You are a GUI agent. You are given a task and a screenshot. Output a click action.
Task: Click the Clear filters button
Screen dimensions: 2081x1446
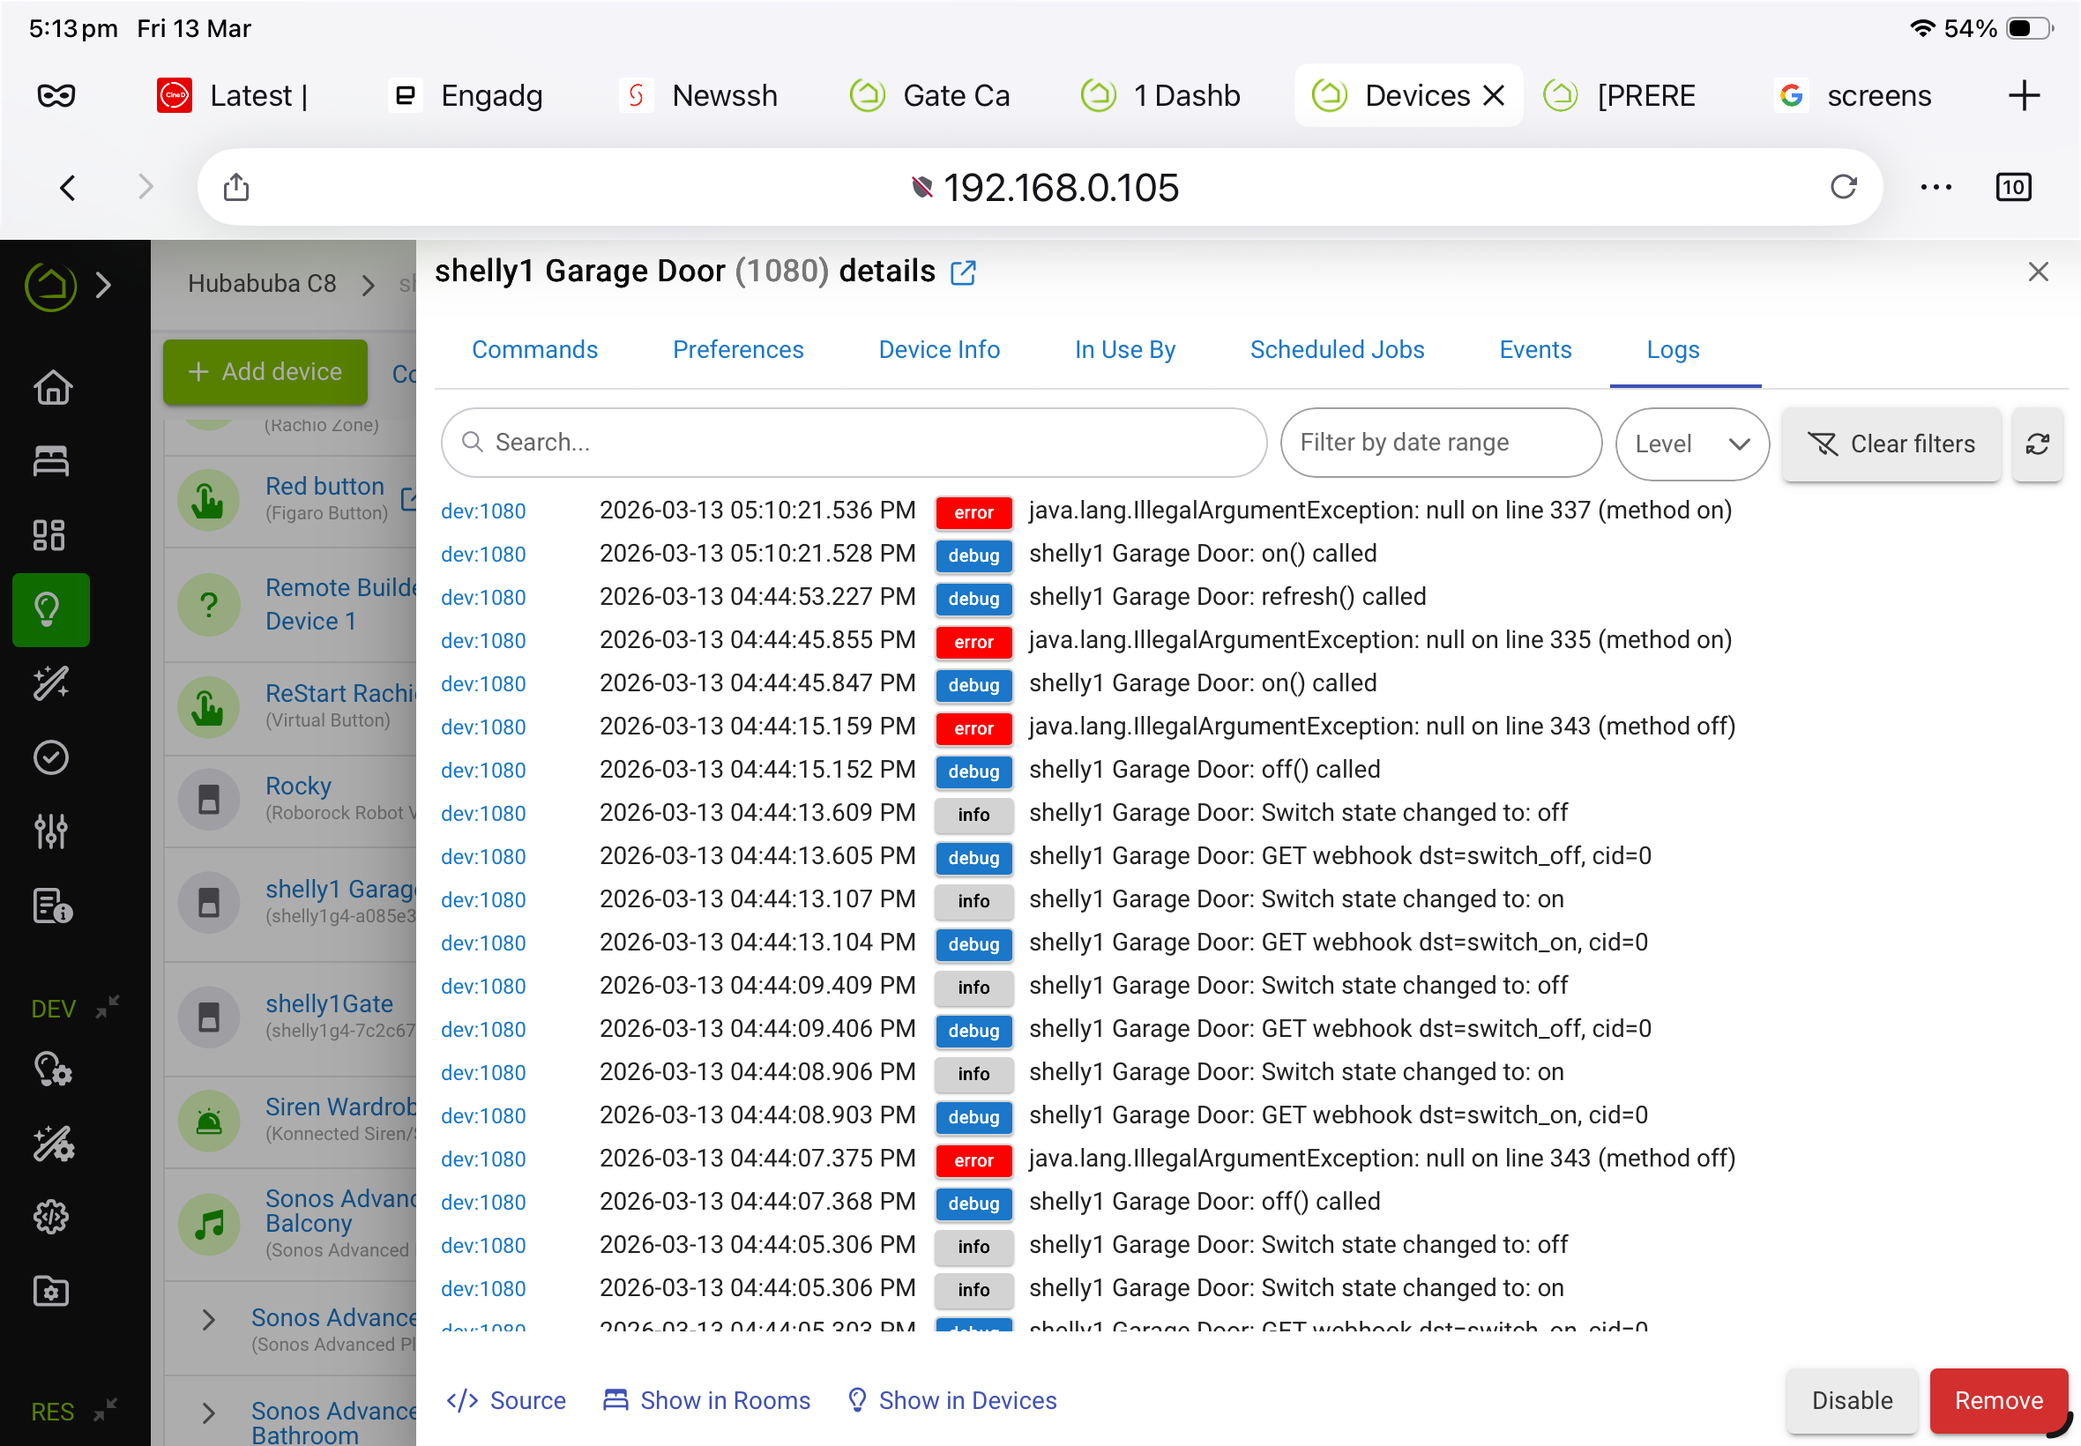tap(1891, 444)
